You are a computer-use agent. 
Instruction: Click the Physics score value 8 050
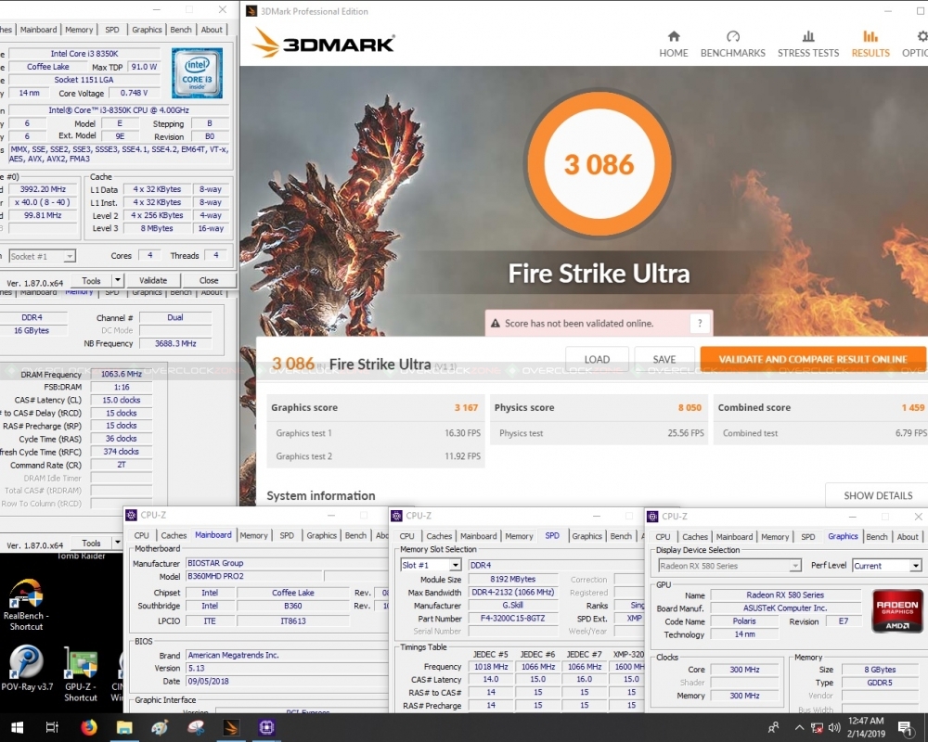coord(690,408)
